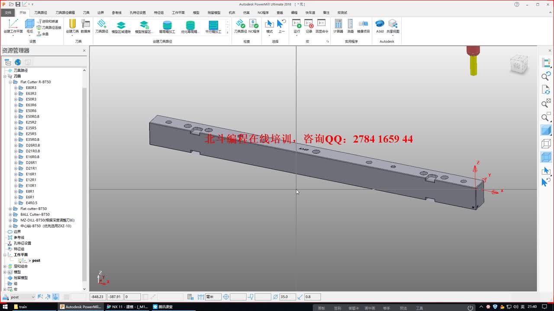
Task: Click the 镜像项目 icon
Action: [364, 26]
